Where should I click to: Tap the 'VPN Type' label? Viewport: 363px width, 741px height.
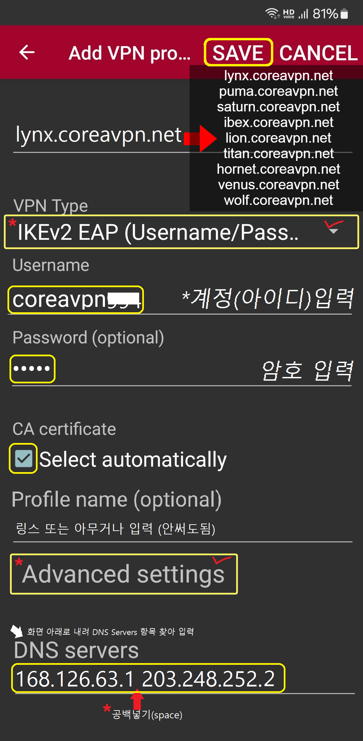[x=50, y=206]
